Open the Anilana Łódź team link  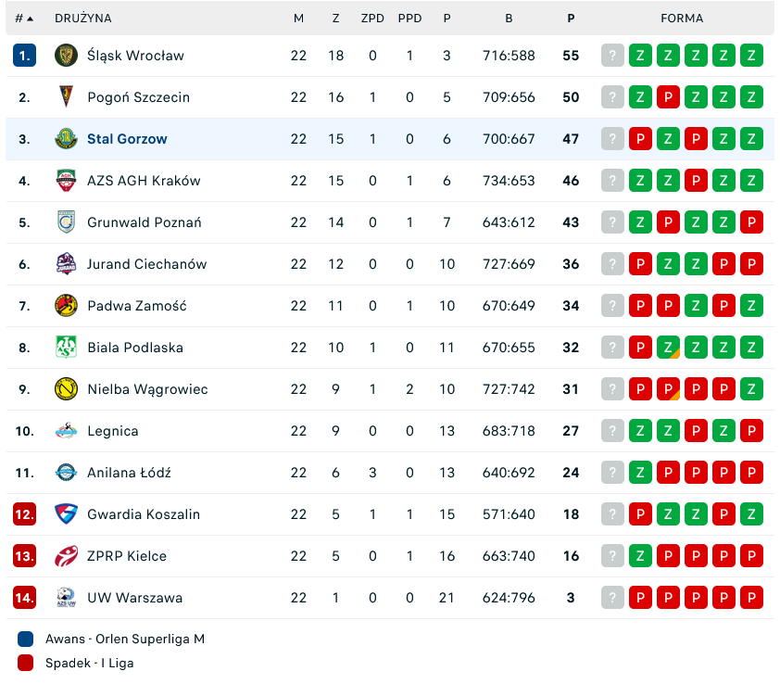pos(129,473)
